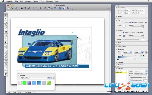Select the Ruler measure tool

[6, 25]
